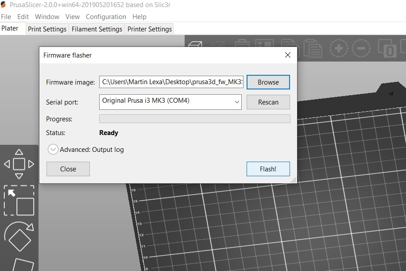Click the Paste clipboard toolbar icon
This screenshot has width=406, height=271.
coord(313,47)
